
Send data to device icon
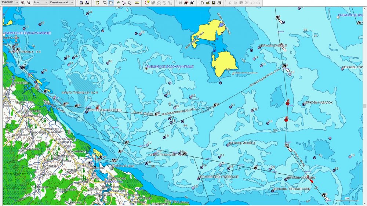[x=81, y=3]
